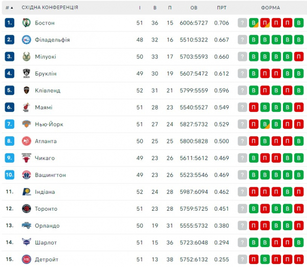The height and width of the screenshot is (267, 307).
Task: Click Boston's gray question mark form badge
Action: click(243, 23)
